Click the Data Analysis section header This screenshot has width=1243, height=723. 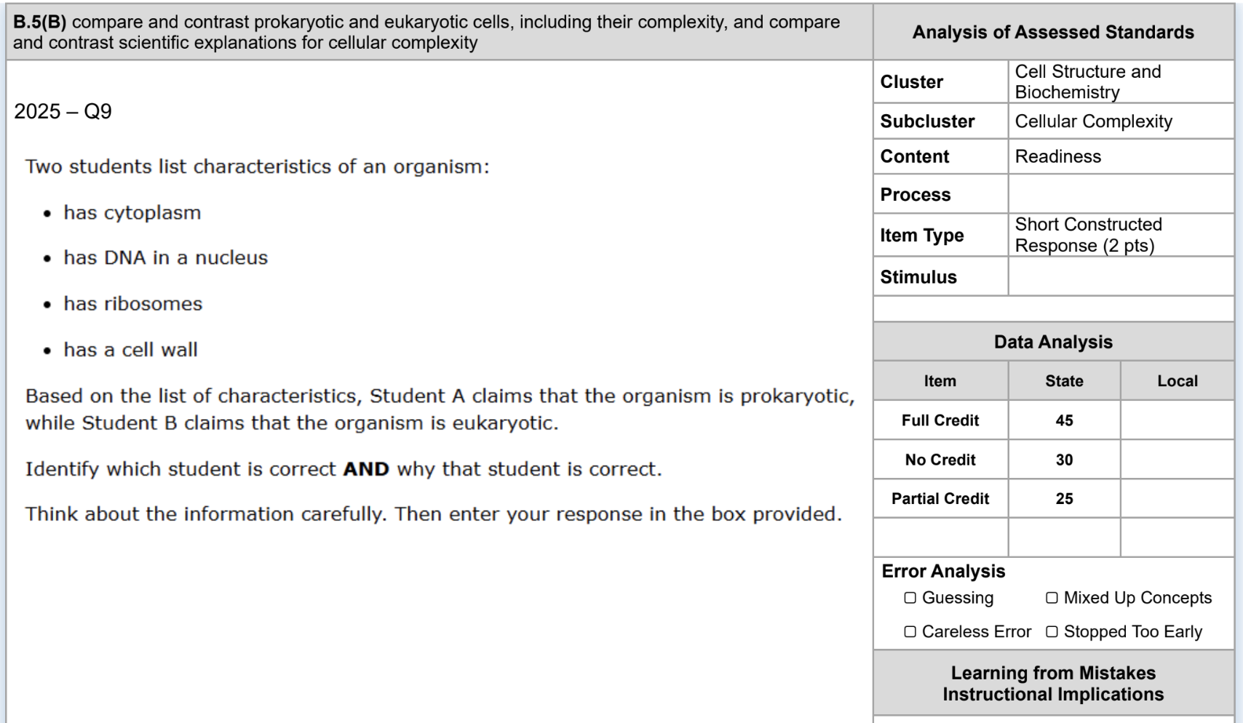click(1053, 342)
